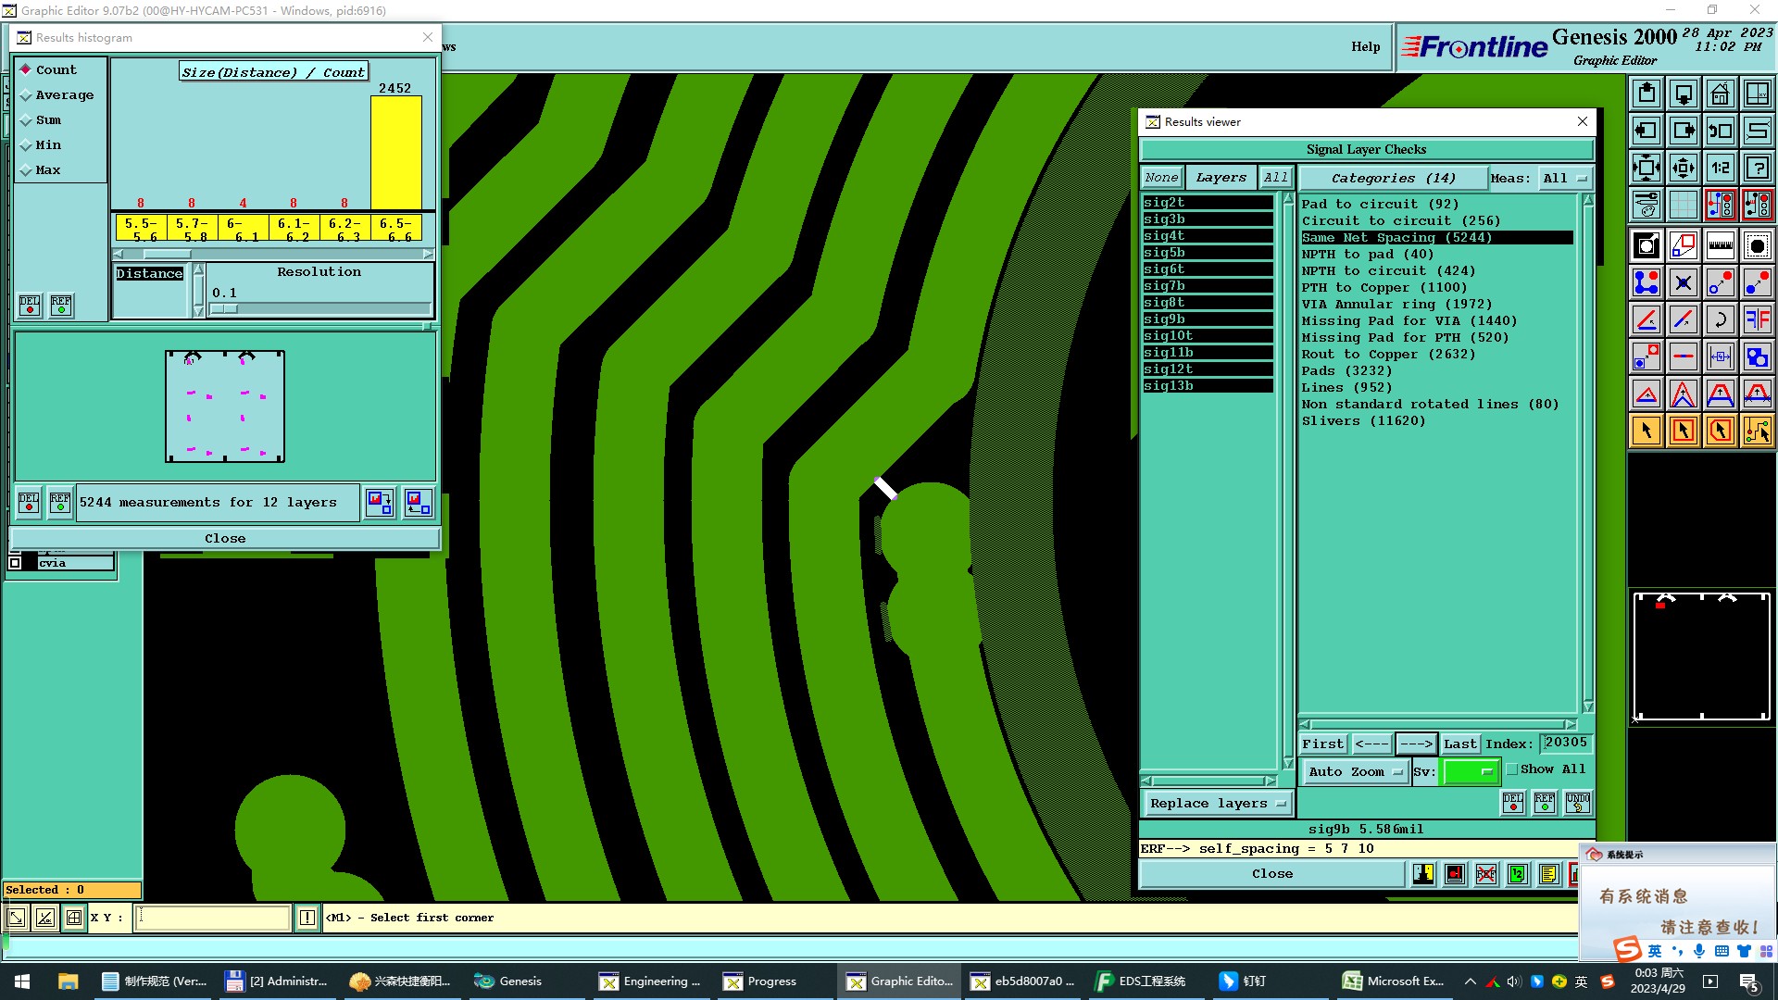This screenshot has height=1000, width=1778.
Task: Select 'Slivers (11620)' category
Action: pyautogui.click(x=1363, y=421)
